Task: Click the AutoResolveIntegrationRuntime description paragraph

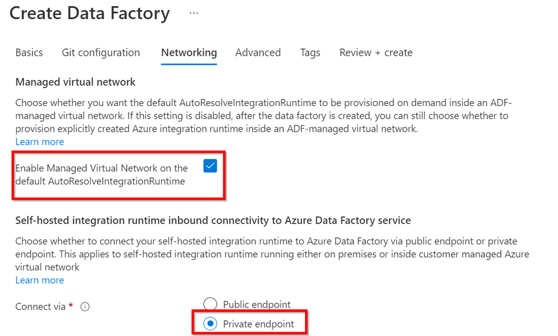Action: point(263,116)
